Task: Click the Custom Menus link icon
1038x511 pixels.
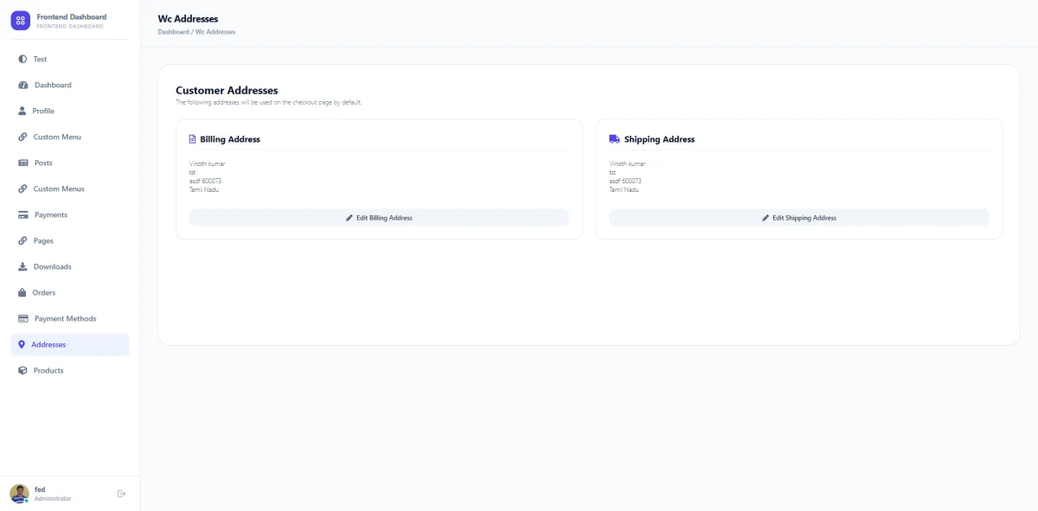Action: 22,189
